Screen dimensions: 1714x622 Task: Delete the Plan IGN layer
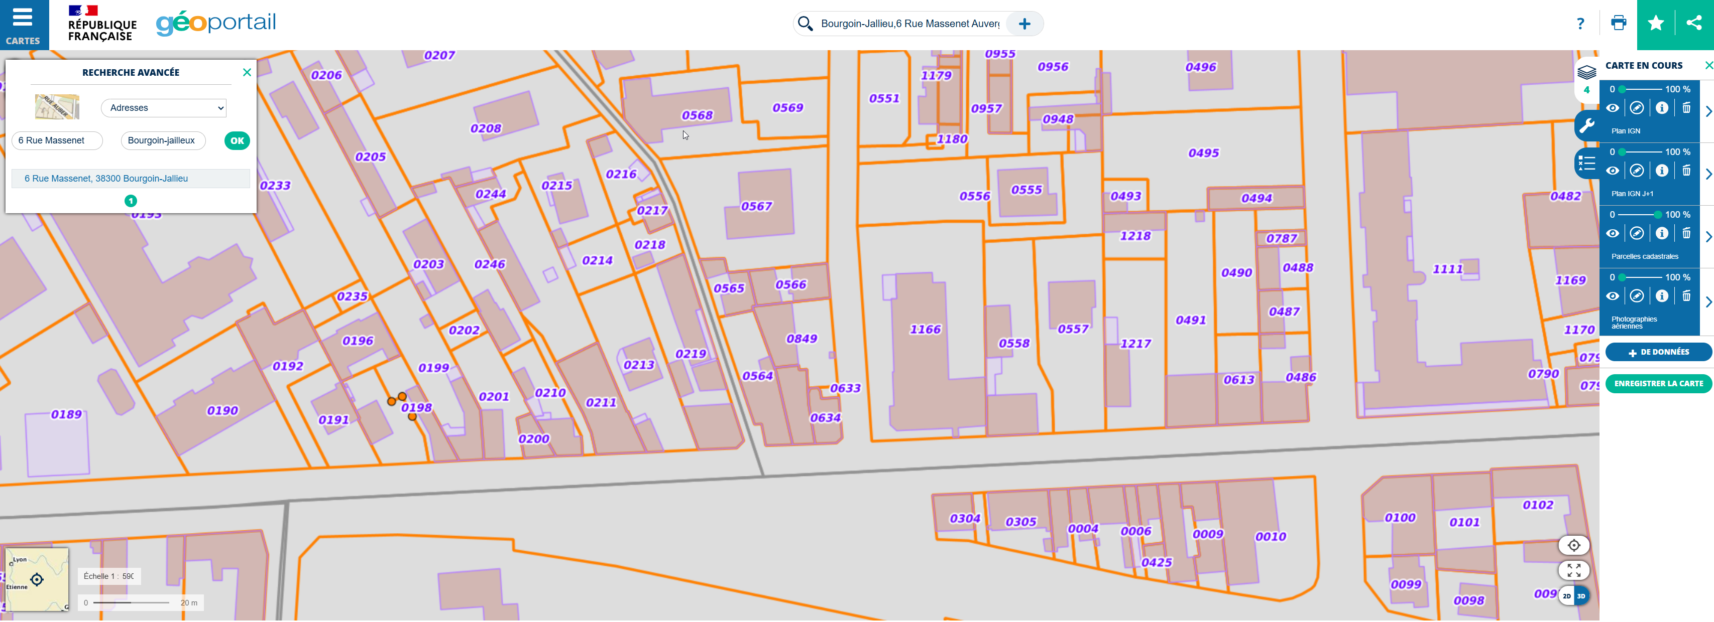coord(1686,108)
